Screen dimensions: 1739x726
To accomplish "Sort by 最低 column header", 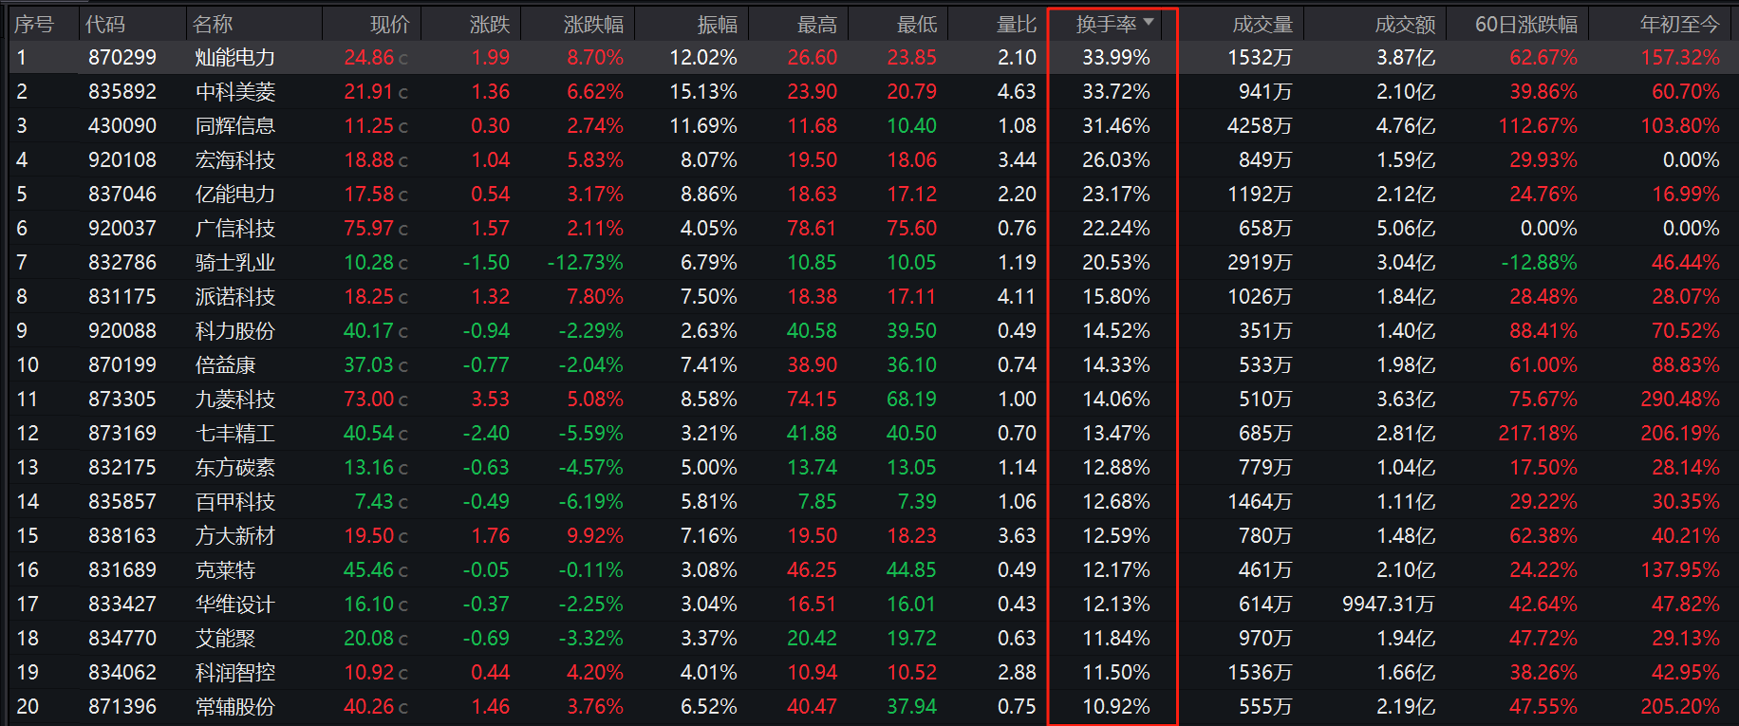I will (917, 25).
